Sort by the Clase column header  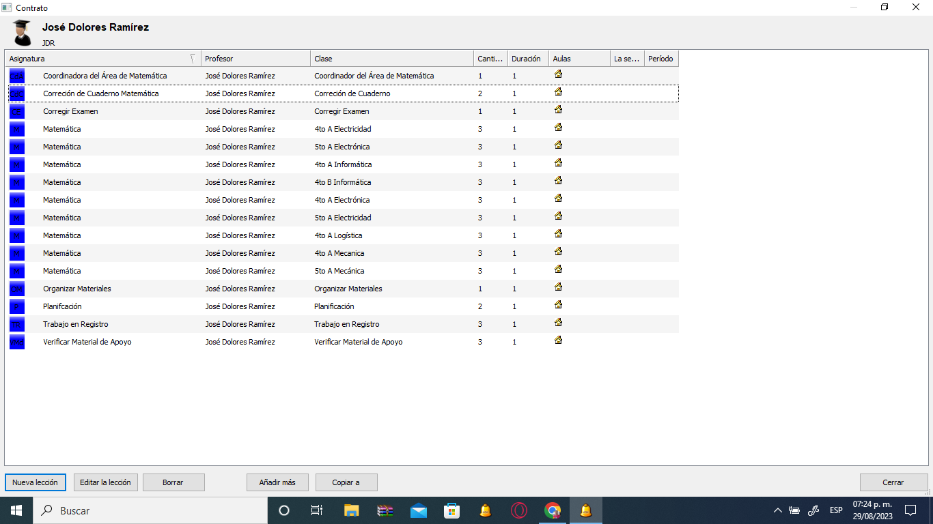click(392, 59)
